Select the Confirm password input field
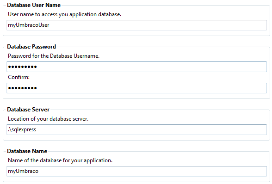The image size is (272, 184). (x=136, y=88)
